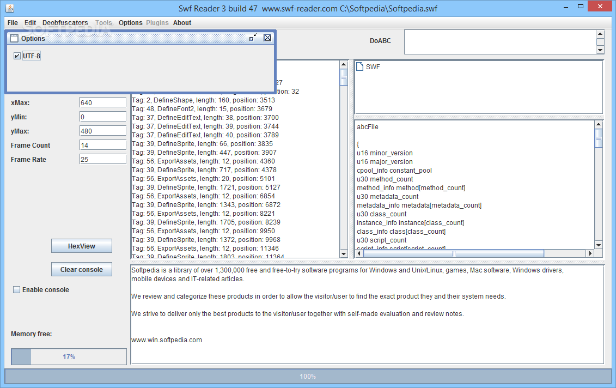
Task: Click the xMax input field
Action: tap(103, 102)
